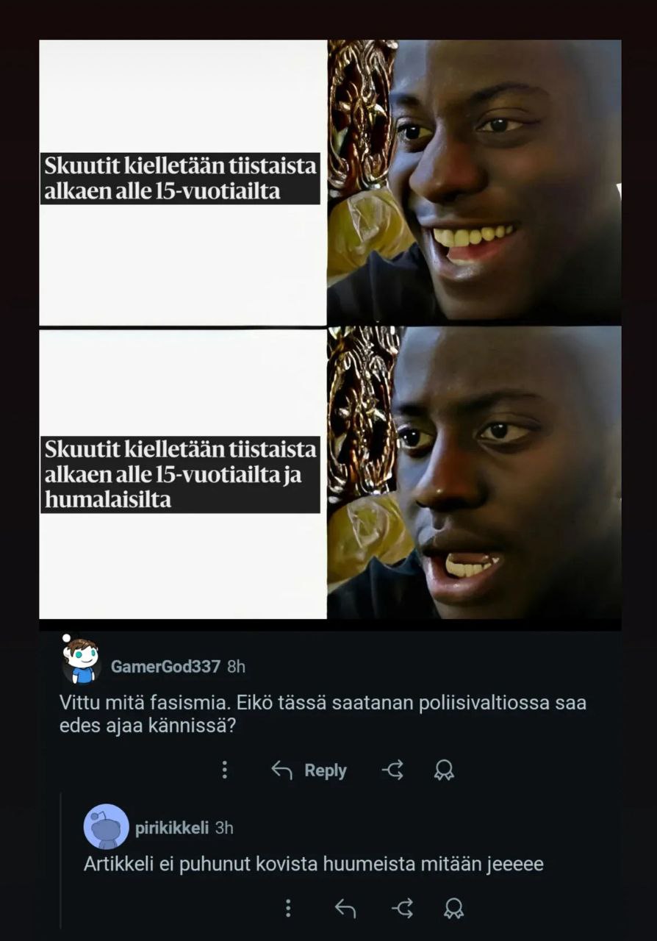The width and height of the screenshot is (657, 941).
Task: Click Reply on GamerGod337's comment
Action: (309, 770)
